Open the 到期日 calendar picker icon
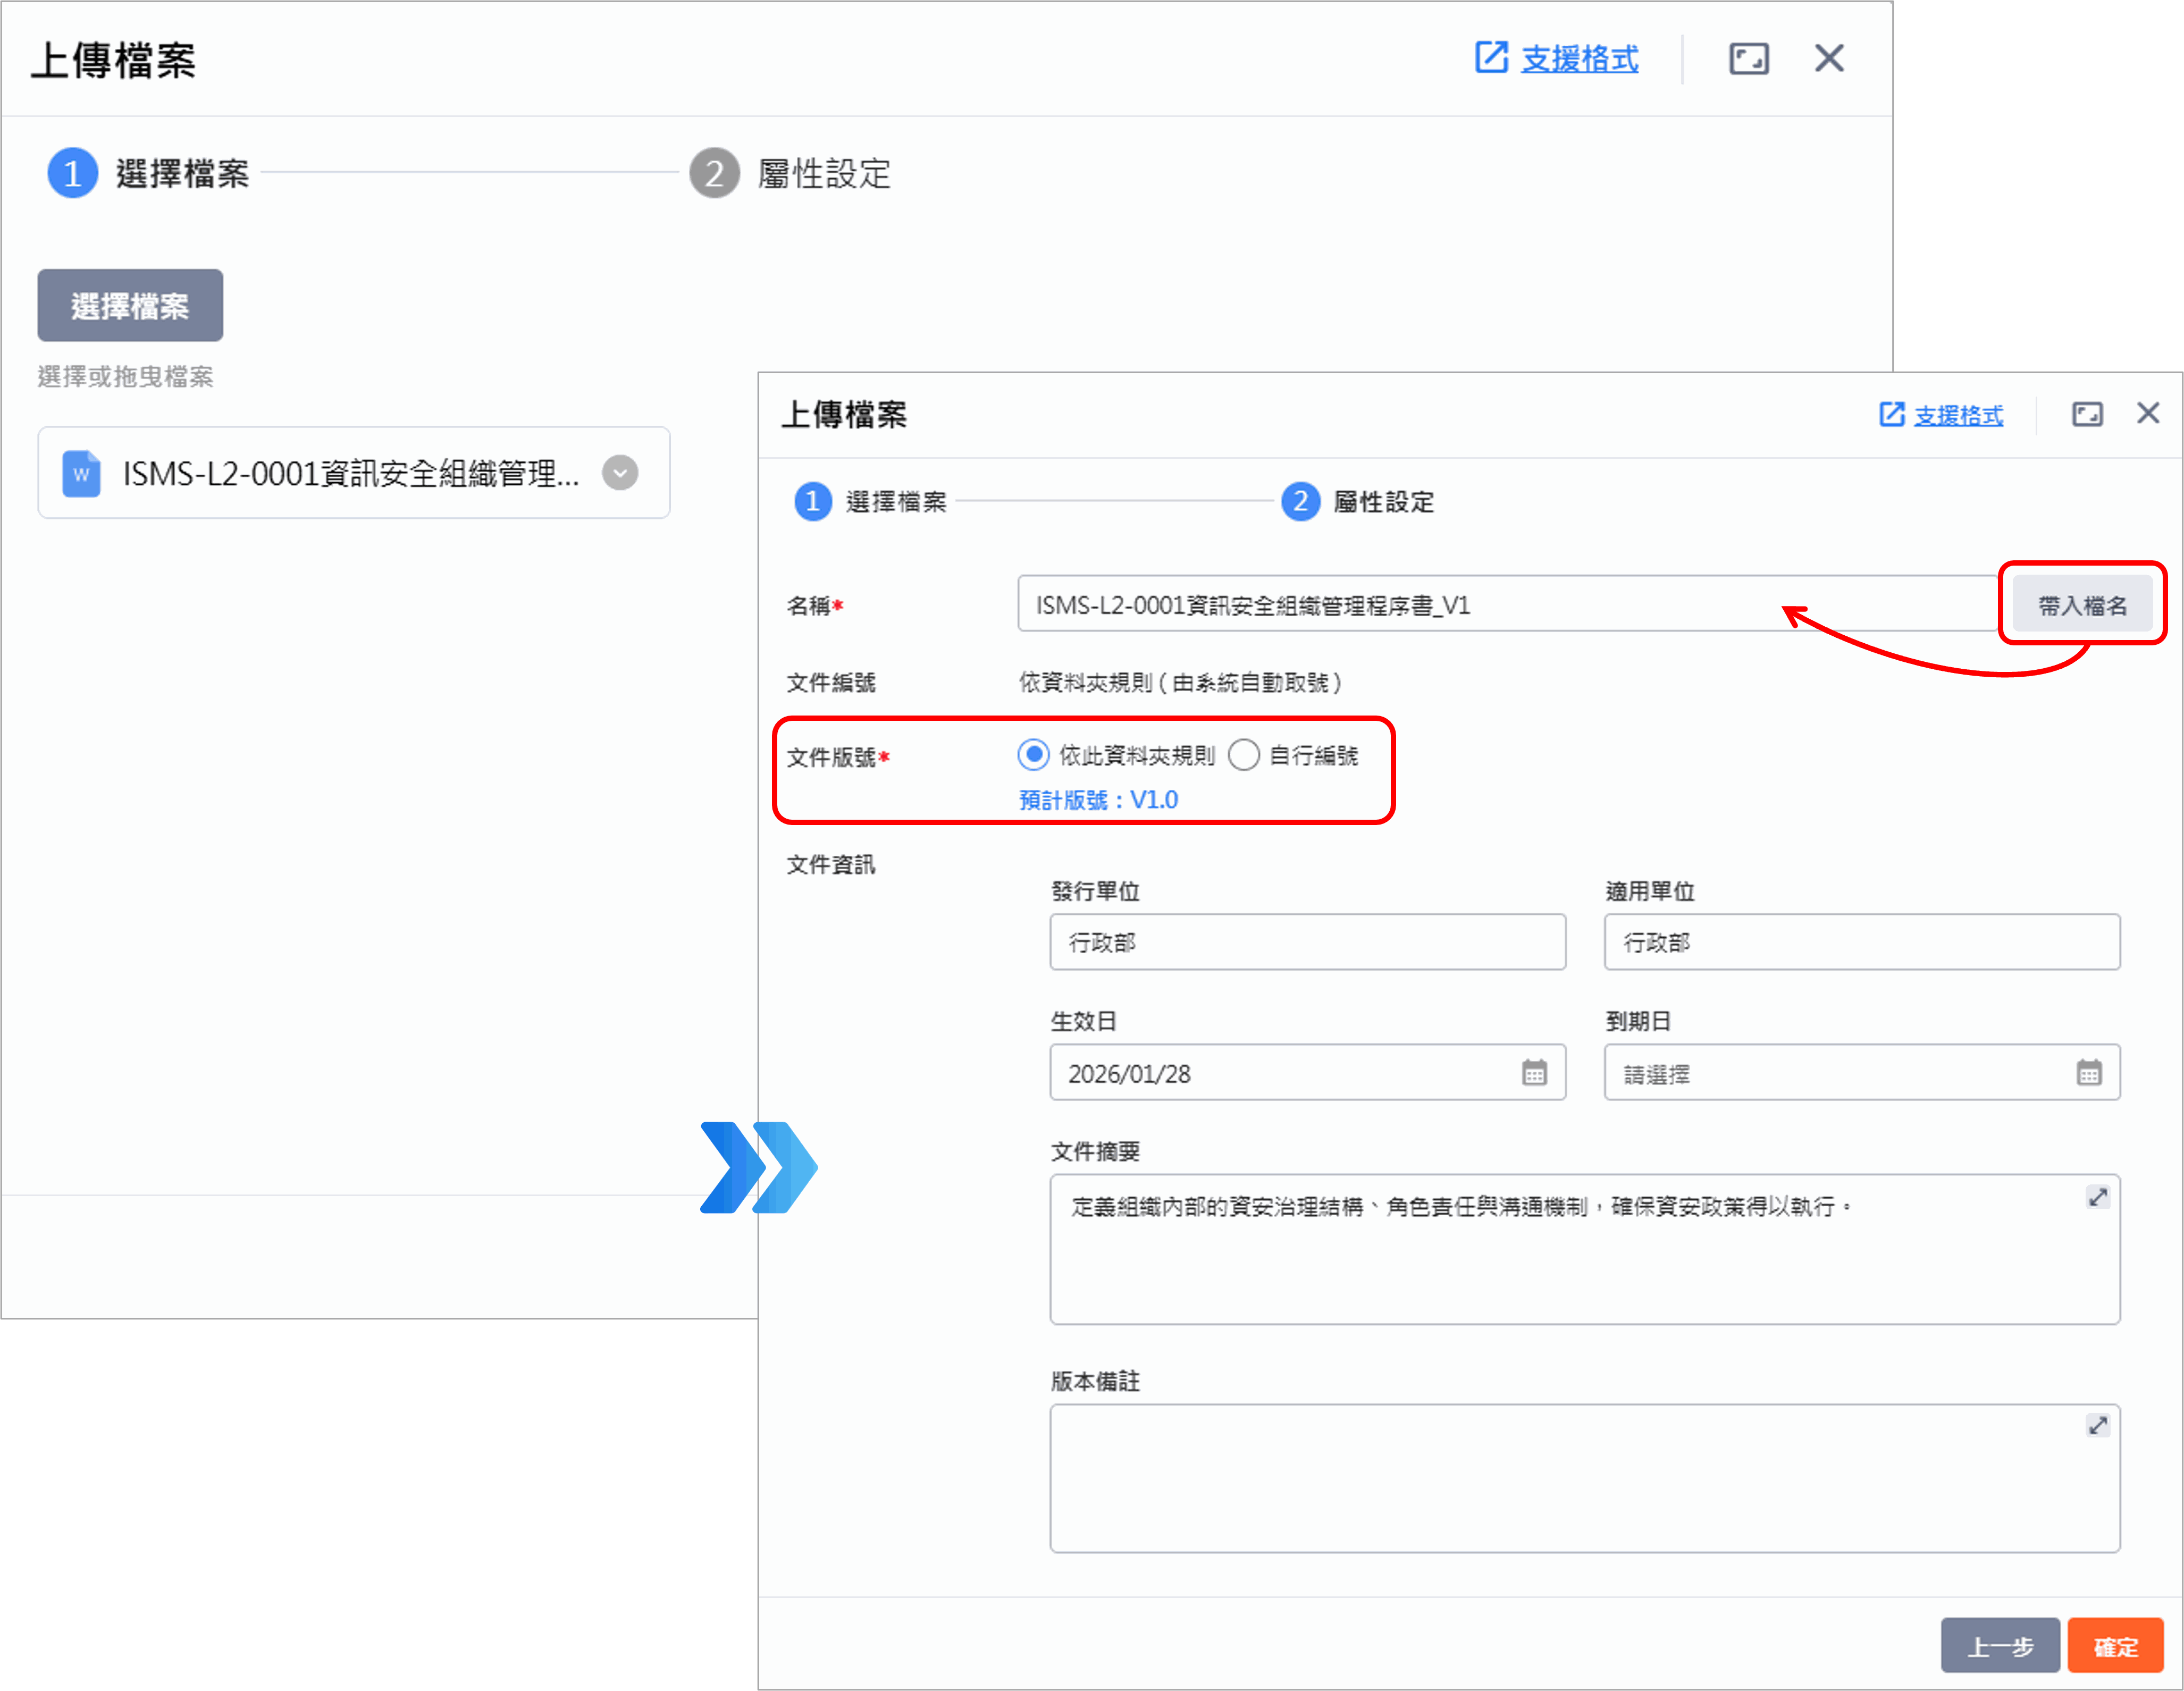2184x1691 pixels. pyautogui.click(x=2089, y=1073)
